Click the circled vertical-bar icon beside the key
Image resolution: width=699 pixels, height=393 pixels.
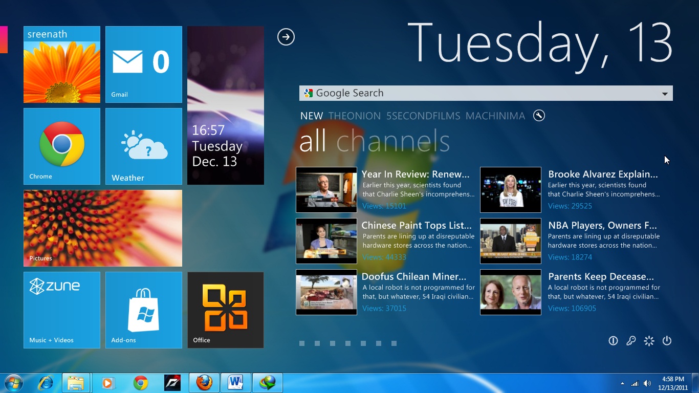[x=613, y=341]
